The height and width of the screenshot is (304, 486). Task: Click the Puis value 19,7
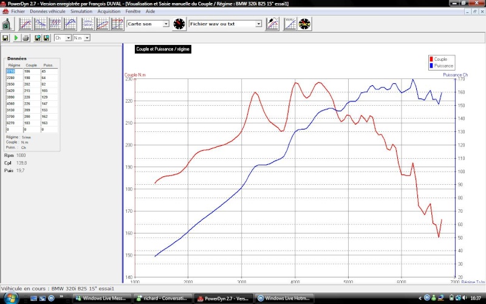tap(20, 170)
